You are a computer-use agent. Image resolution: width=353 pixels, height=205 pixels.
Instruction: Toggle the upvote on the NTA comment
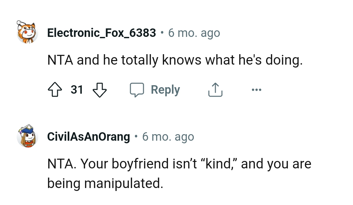[x=55, y=89]
